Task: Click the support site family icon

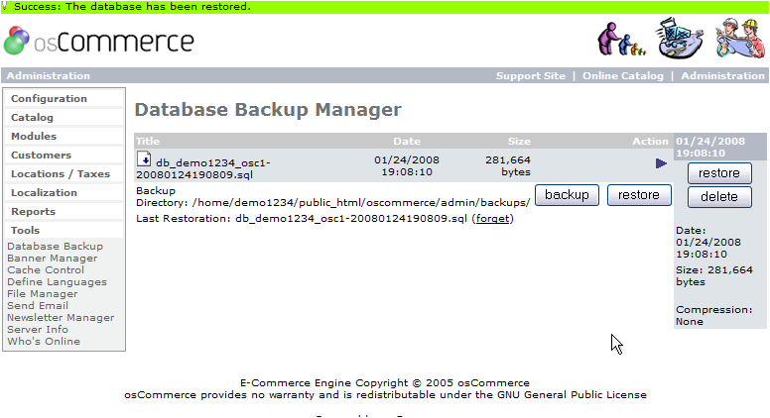Action: (621, 40)
